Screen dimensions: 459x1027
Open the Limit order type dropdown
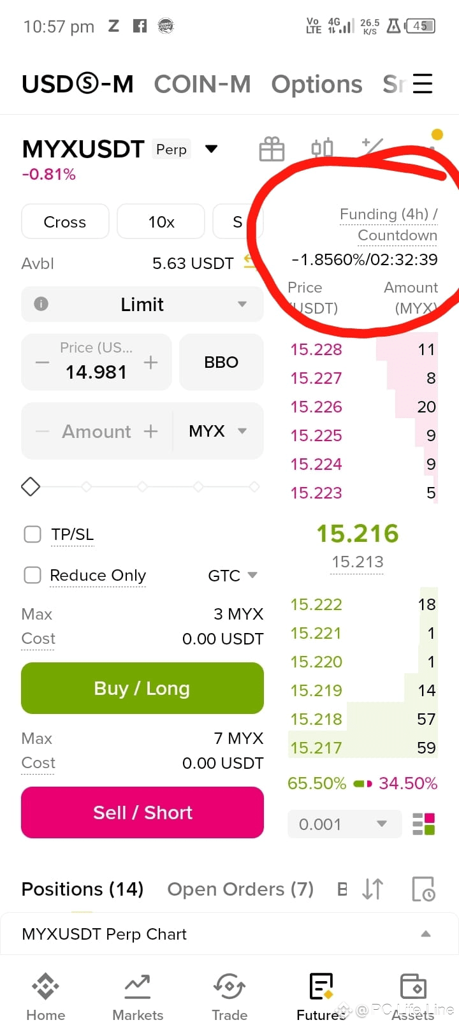[142, 304]
